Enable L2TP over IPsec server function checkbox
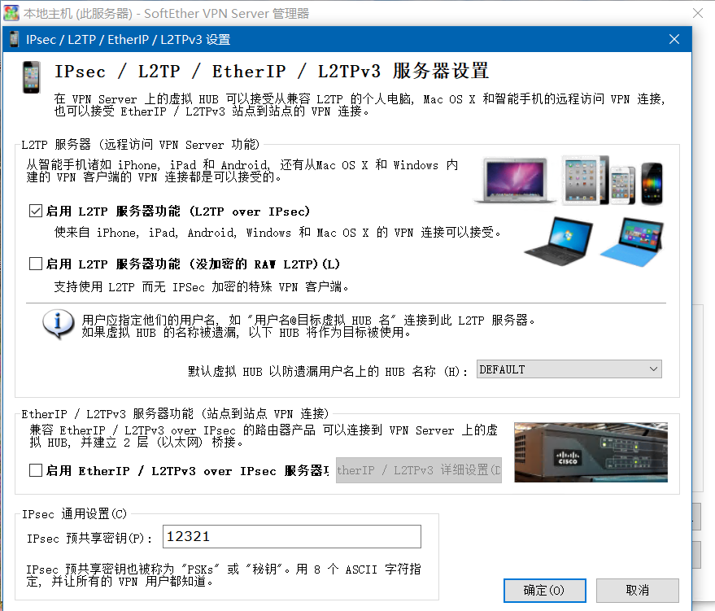This screenshot has height=611, width=715. [36, 211]
